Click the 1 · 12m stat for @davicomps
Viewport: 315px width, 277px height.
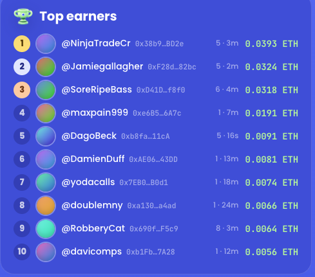point(227,251)
